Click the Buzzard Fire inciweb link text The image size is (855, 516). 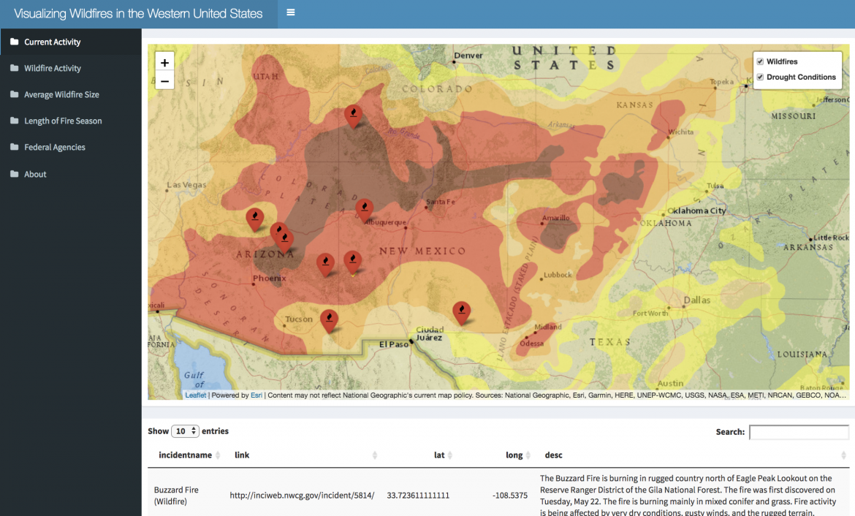point(302,496)
